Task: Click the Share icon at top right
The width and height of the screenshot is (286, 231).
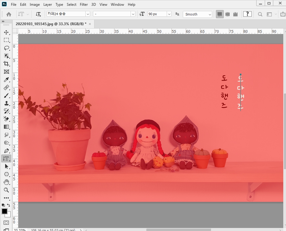Action: coord(283,14)
